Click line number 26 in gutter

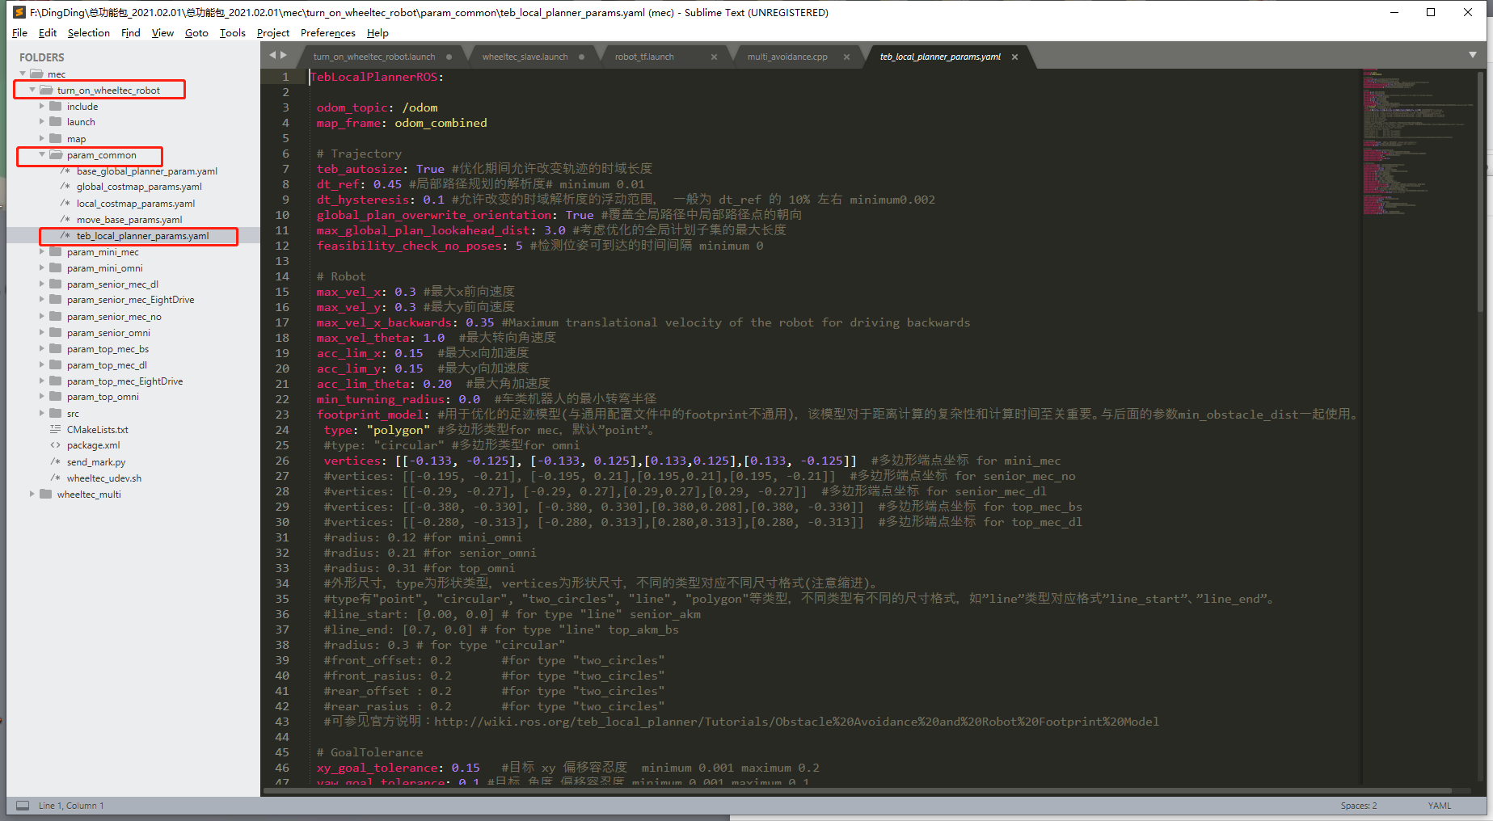click(282, 461)
